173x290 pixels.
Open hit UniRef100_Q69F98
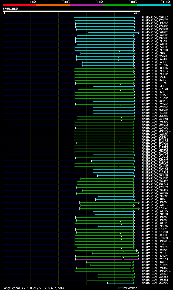(155, 35)
